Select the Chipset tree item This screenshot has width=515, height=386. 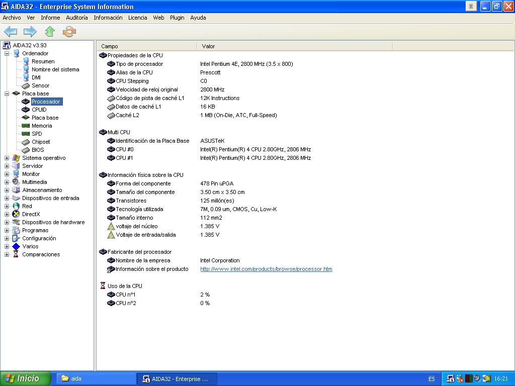[x=41, y=142]
